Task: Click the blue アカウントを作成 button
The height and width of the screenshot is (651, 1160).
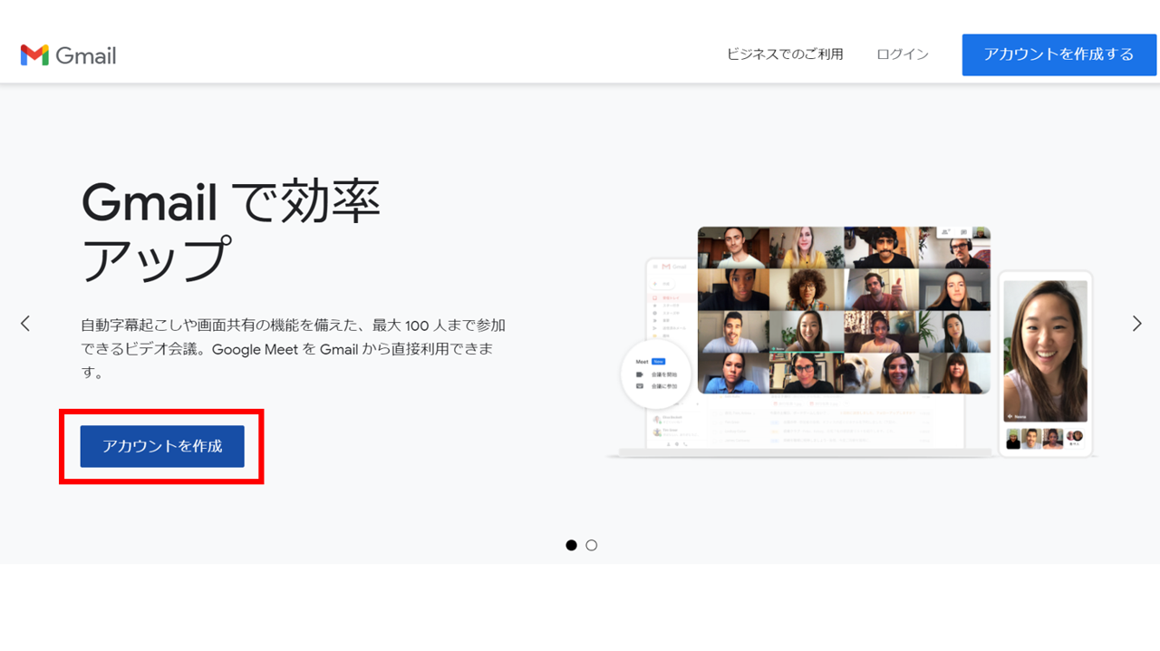Action: click(162, 446)
